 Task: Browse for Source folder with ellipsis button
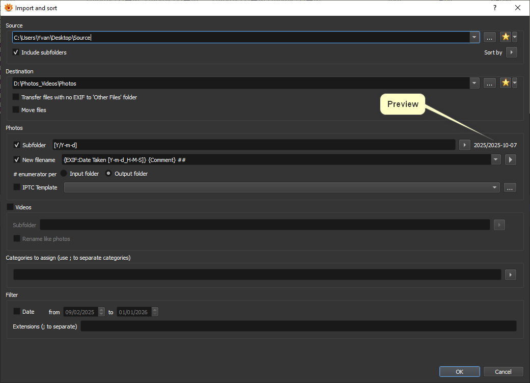point(489,37)
